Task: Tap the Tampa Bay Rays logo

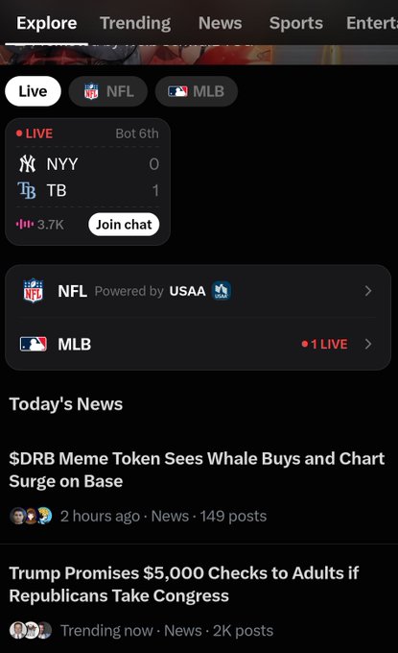Action: [x=27, y=190]
